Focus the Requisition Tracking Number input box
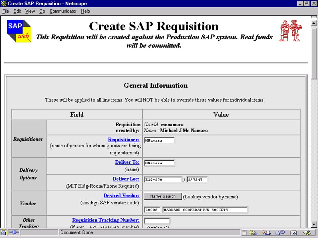The image size is (318, 238). click(157, 221)
